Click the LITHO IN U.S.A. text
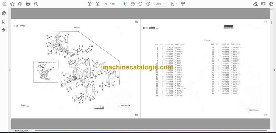This screenshot has height=133, width=276. [125, 105]
